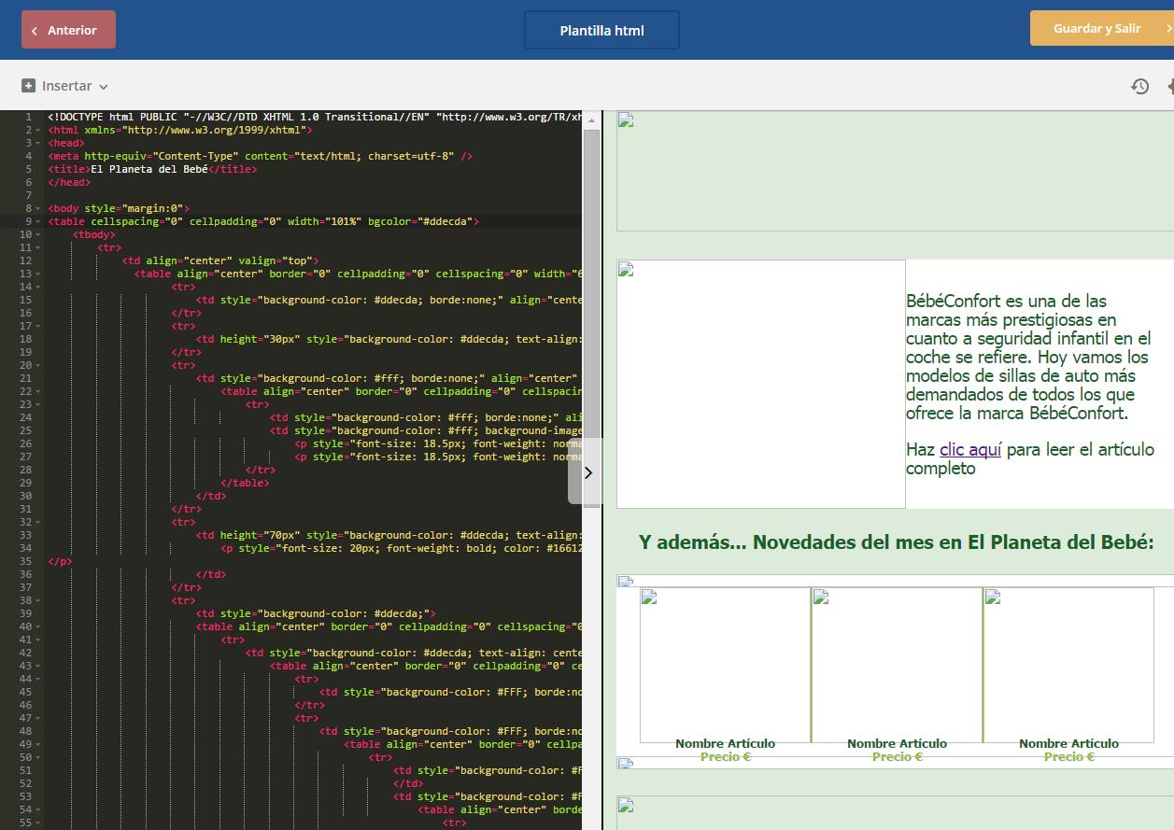The height and width of the screenshot is (830, 1174).
Task: Open the version history clock icon
Action: point(1139,86)
